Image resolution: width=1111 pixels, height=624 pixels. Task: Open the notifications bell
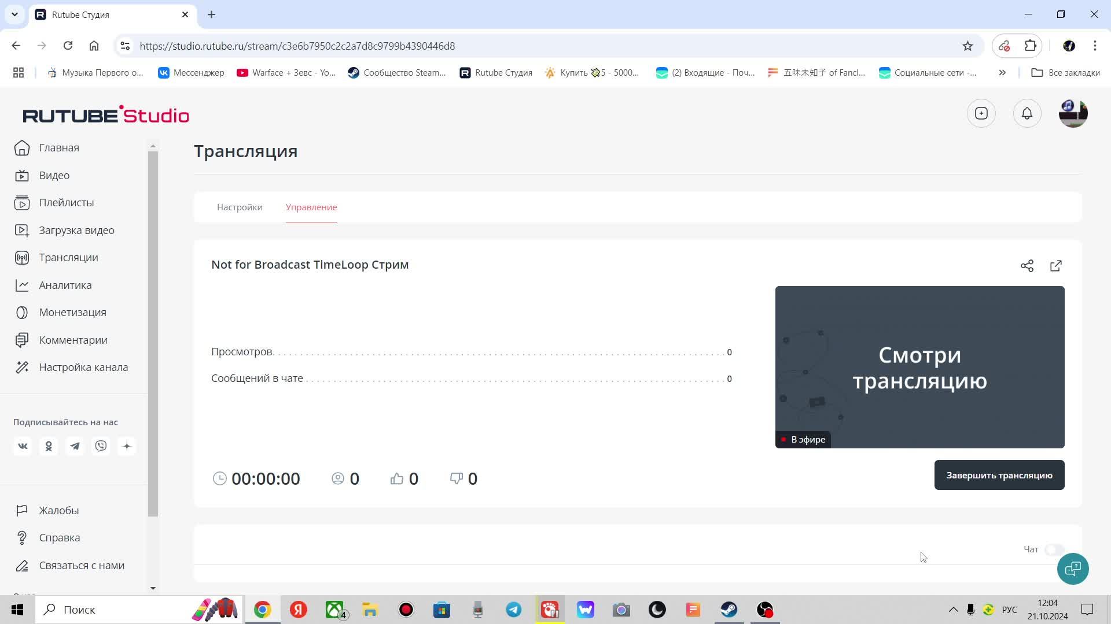1027,113
